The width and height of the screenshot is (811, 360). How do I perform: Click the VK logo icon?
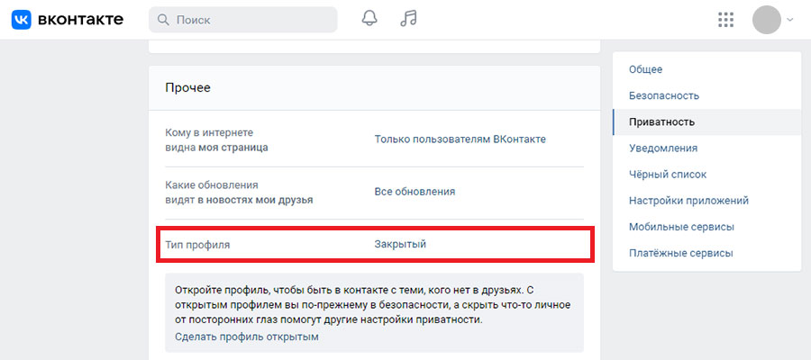pos(22,20)
